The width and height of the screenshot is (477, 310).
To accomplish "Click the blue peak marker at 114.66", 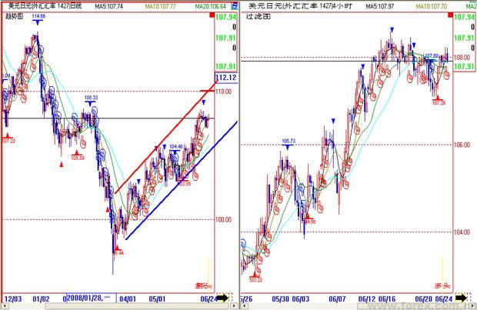I will [37, 23].
